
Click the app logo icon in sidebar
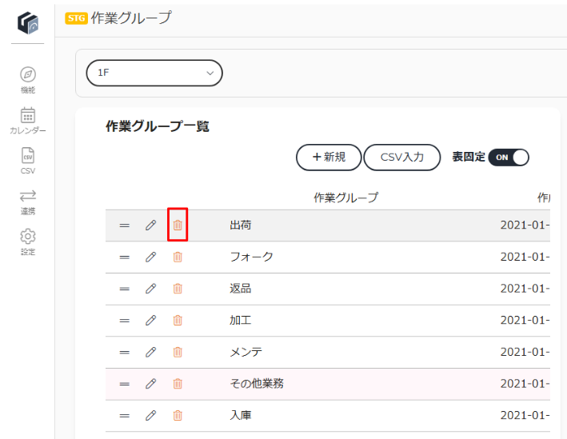[x=28, y=22]
